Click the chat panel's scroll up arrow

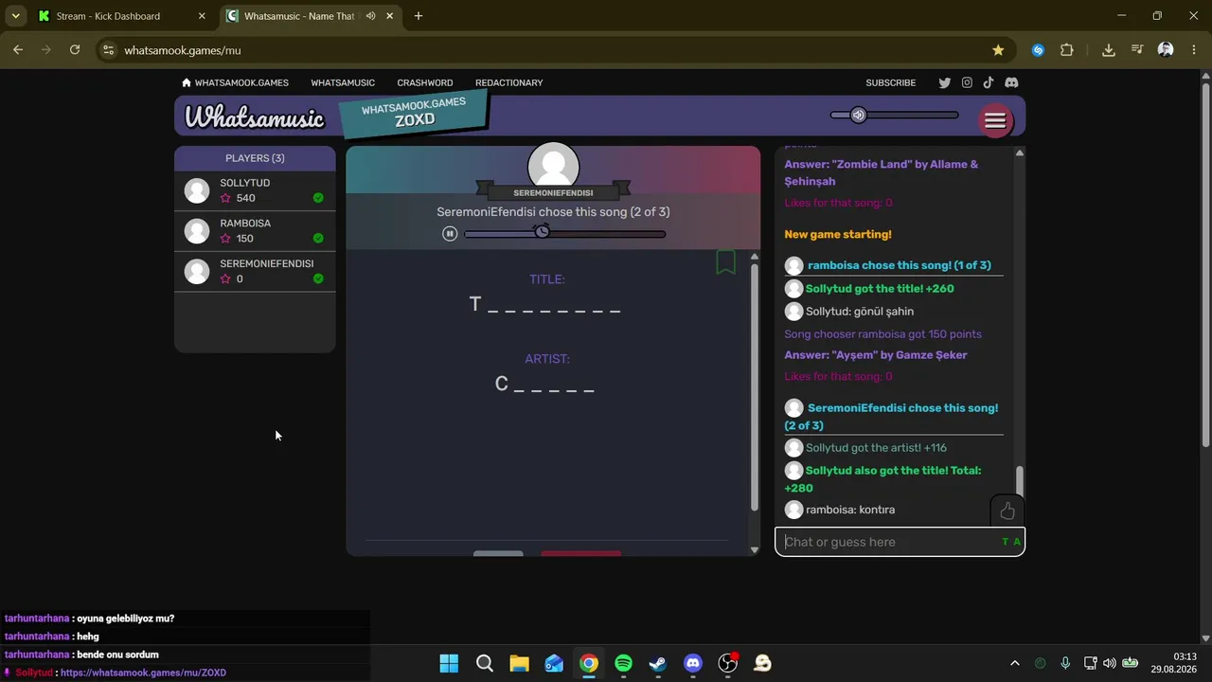tap(1019, 153)
